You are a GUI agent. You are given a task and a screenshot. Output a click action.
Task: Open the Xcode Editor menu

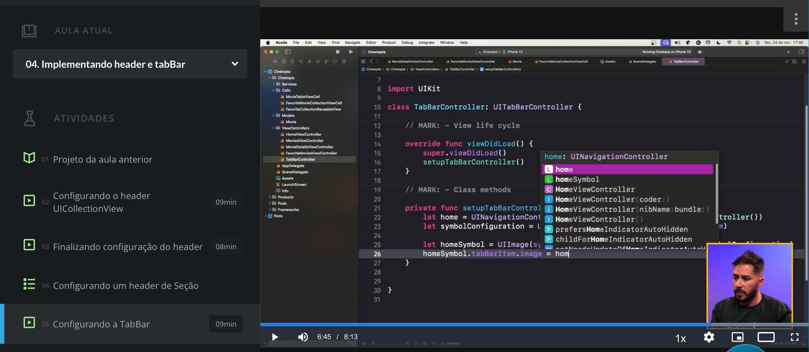[x=371, y=42]
